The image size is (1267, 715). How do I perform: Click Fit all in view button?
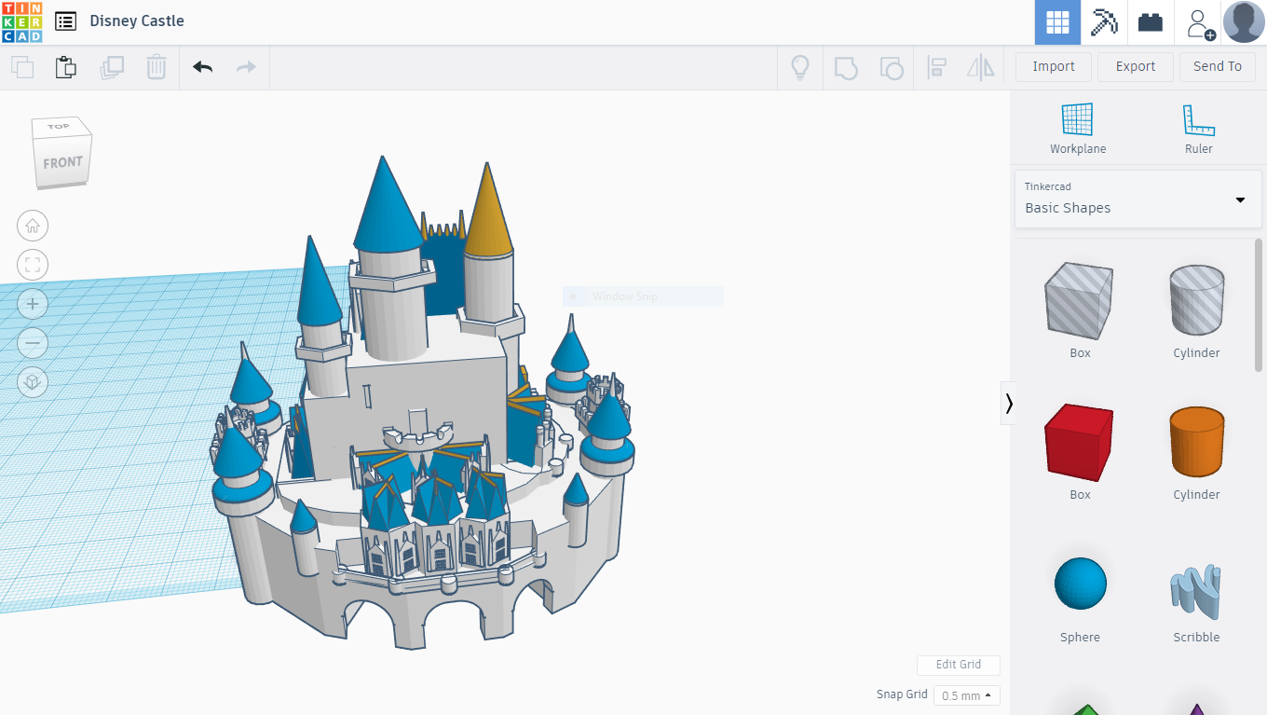[x=33, y=265]
